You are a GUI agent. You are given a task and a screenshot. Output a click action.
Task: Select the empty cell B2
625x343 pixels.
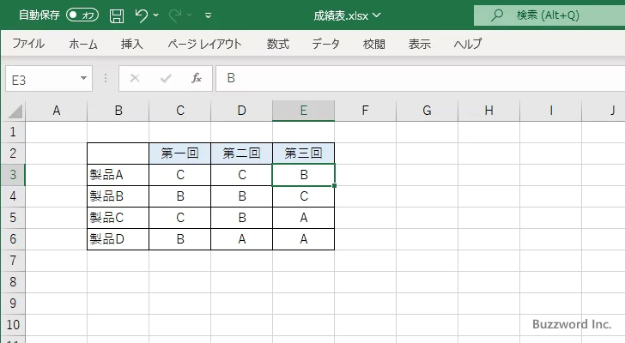click(118, 153)
